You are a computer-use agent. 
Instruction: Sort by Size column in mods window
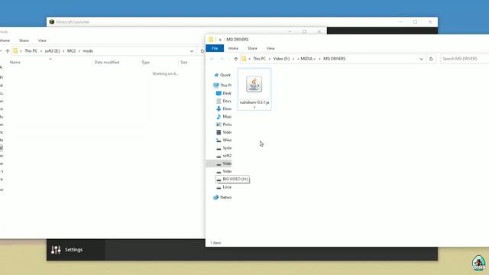184,63
